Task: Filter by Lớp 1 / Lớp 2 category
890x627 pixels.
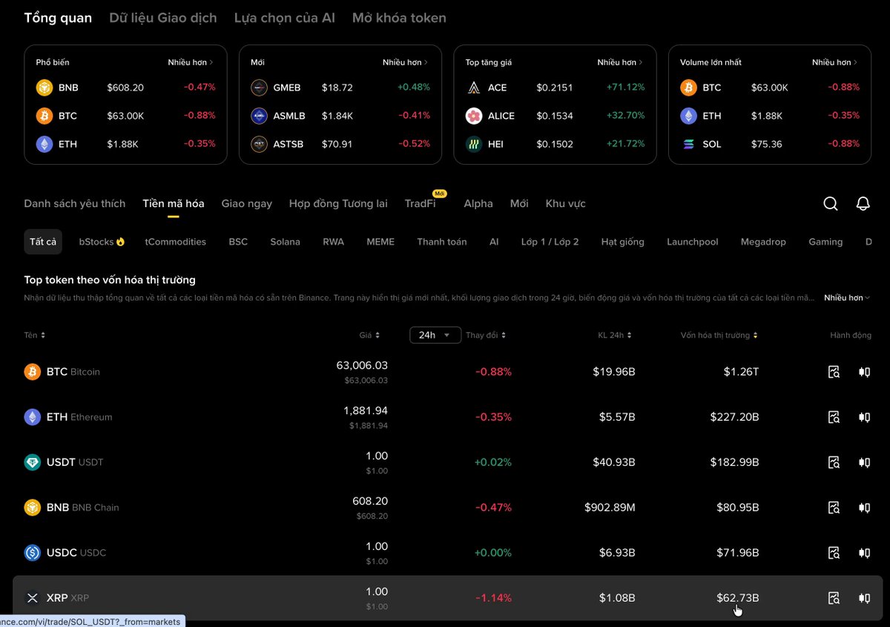Action: click(x=550, y=242)
